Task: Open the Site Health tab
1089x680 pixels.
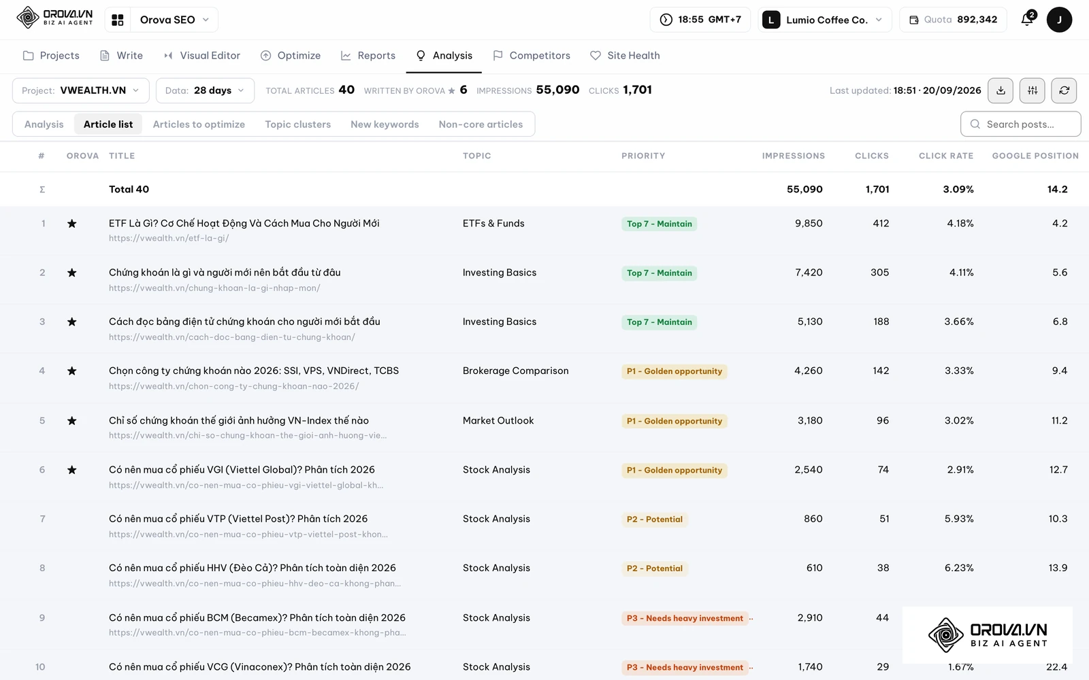Action: (x=625, y=56)
